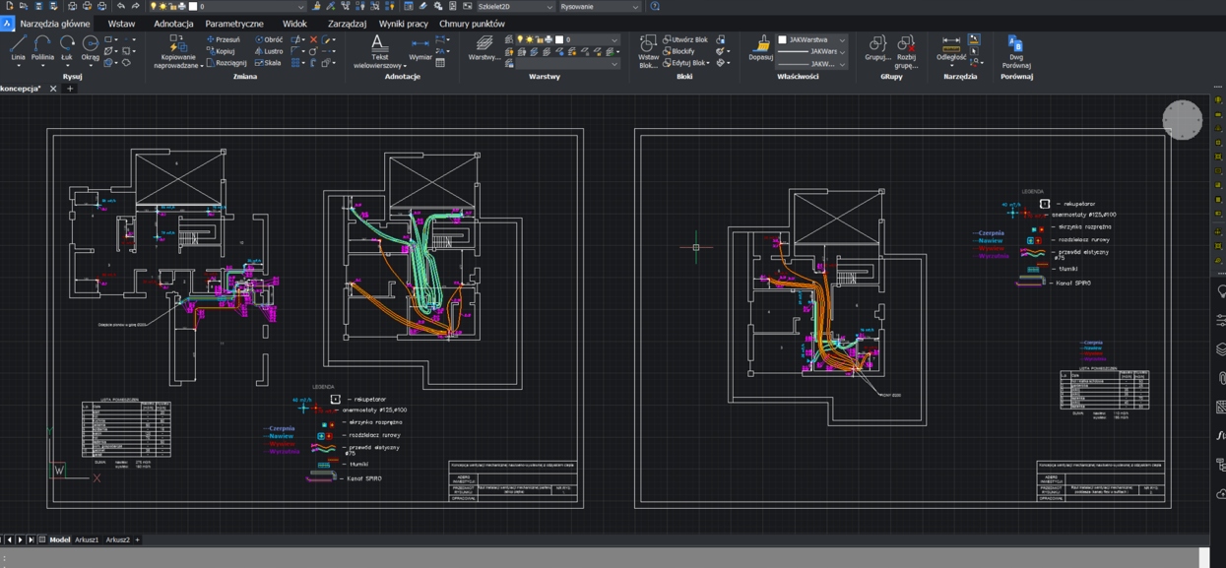The height and width of the screenshot is (568, 1226).
Task: Toggle layer lock icon in top quick toolbar
Action: click(171, 7)
